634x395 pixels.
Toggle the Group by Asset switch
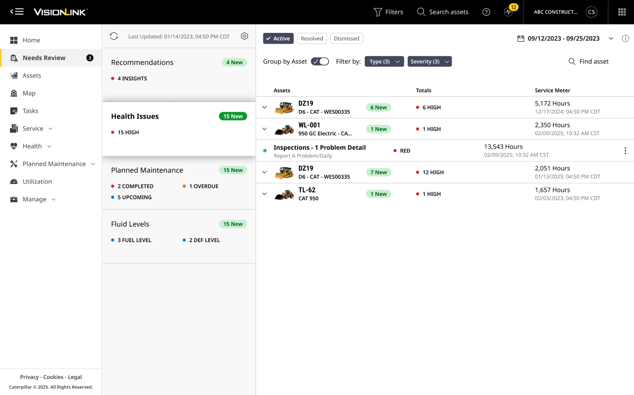[320, 61]
